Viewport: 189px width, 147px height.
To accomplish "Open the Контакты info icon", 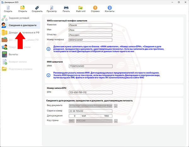I will coord(110,8).
